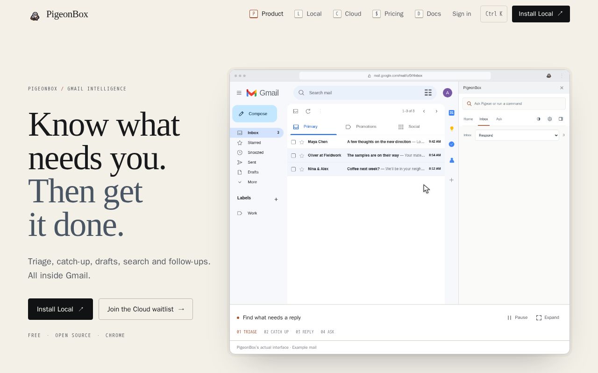This screenshot has height=373, width=598.
Task: Open browser three-dot menu in mockup
Action: (562, 76)
